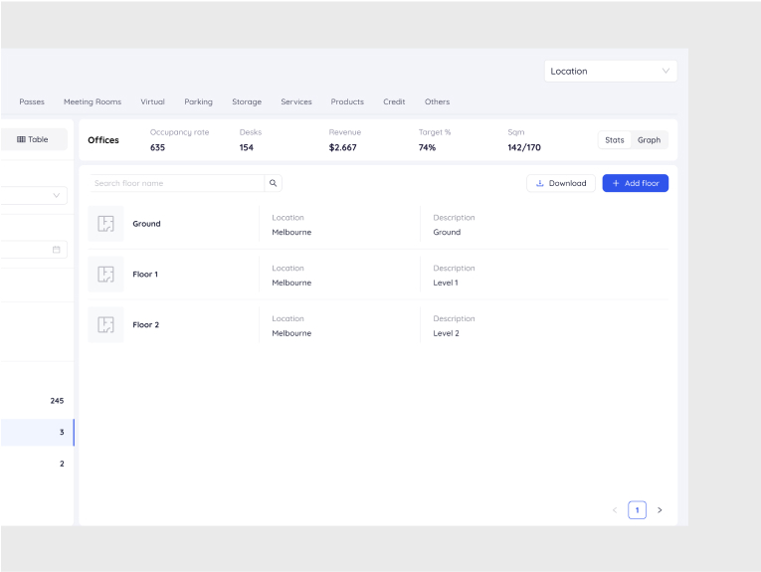Toggle to Stats view
This screenshot has width=761, height=572.
[x=615, y=140]
